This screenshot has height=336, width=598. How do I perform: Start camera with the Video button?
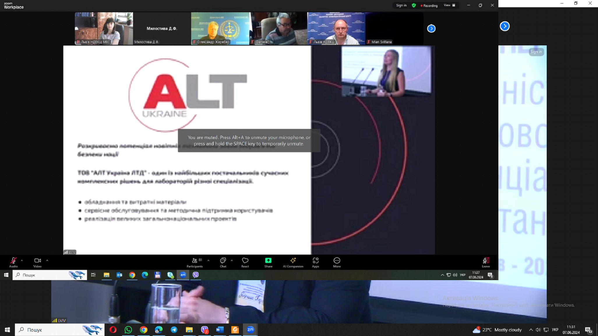click(37, 262)
